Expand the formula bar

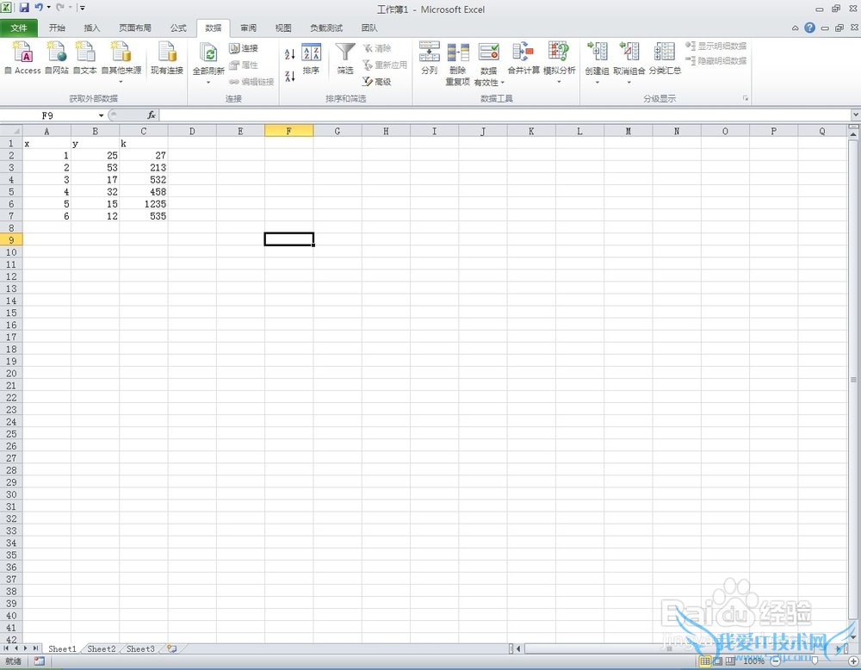(x=856, y=115)
